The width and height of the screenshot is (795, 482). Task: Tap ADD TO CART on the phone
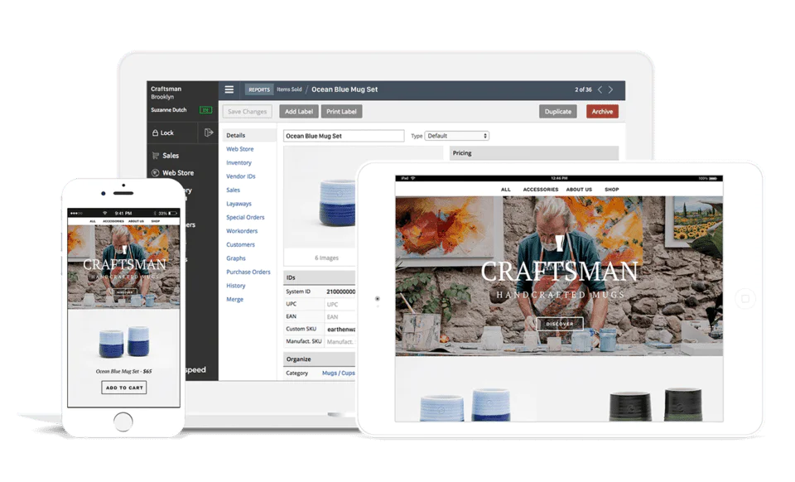click(124, 388)
